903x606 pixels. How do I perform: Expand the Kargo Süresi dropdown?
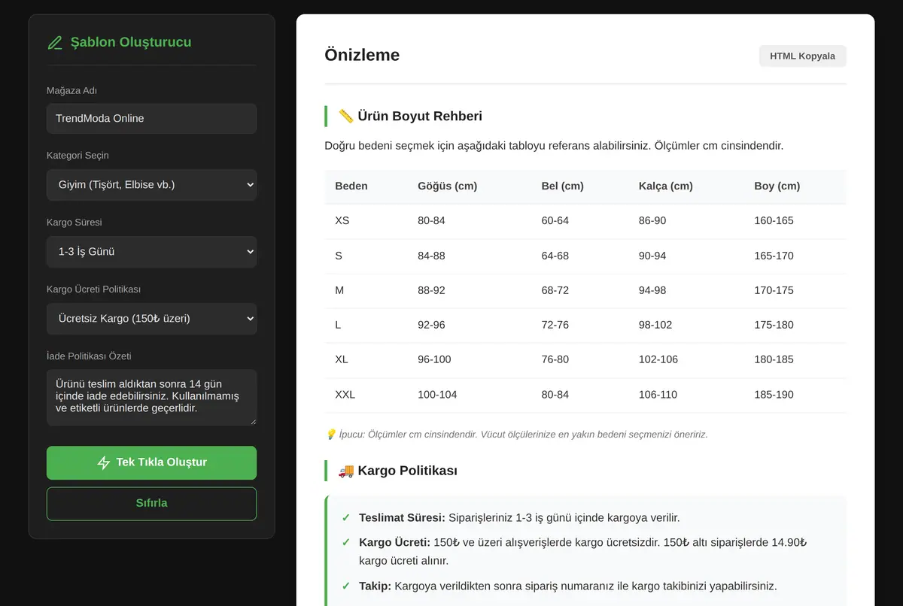151,252
